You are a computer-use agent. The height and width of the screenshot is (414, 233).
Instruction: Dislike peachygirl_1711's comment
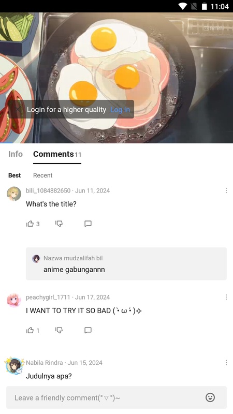(x=59, y=330)
